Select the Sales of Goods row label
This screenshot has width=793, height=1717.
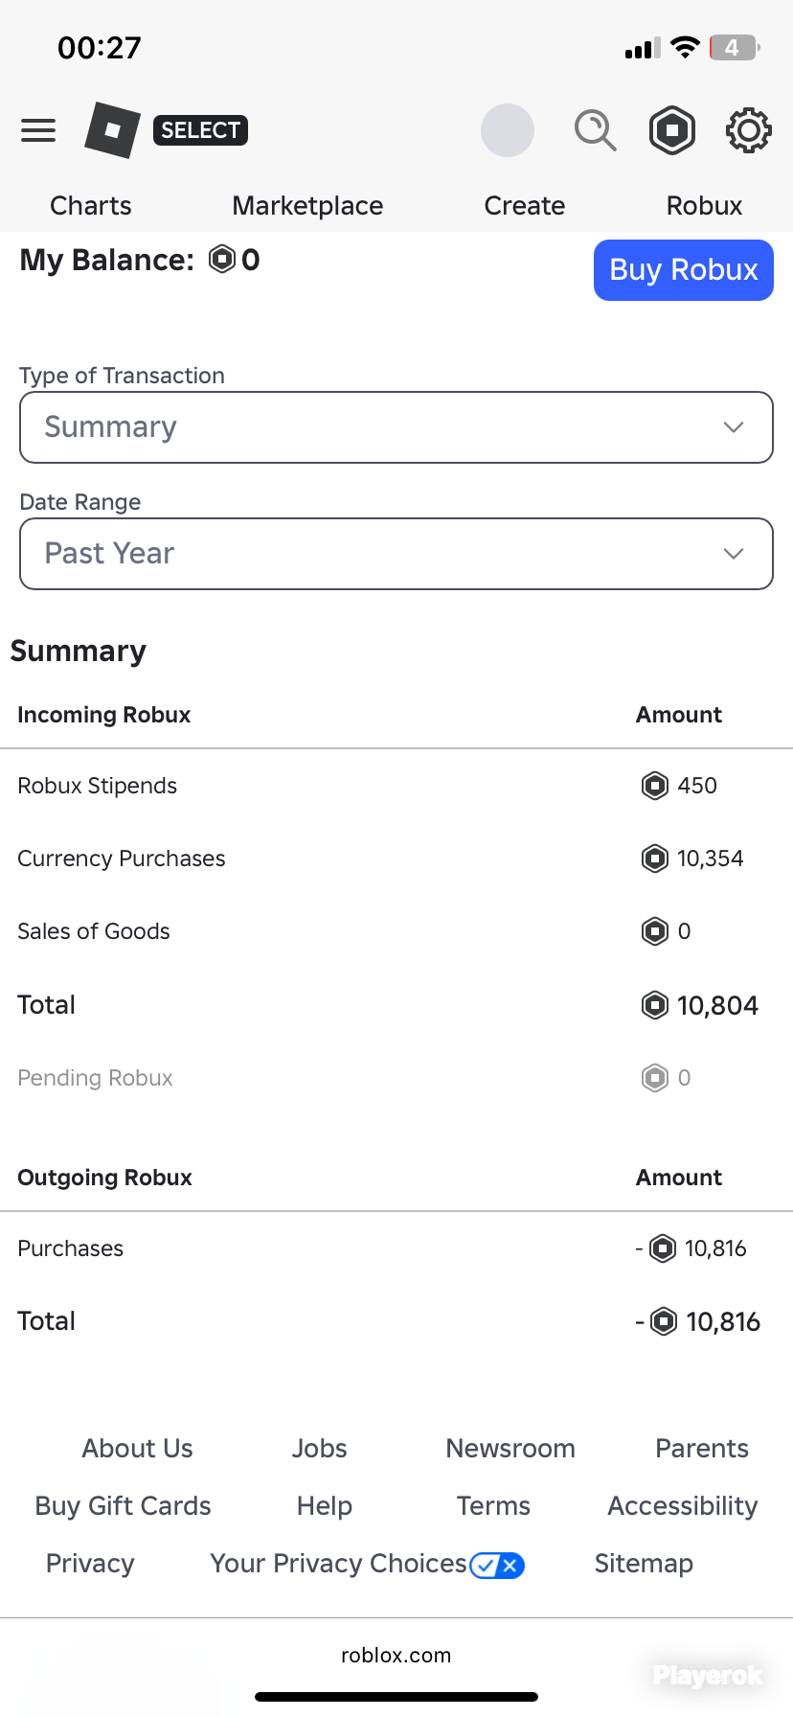(x=94, y=931)
